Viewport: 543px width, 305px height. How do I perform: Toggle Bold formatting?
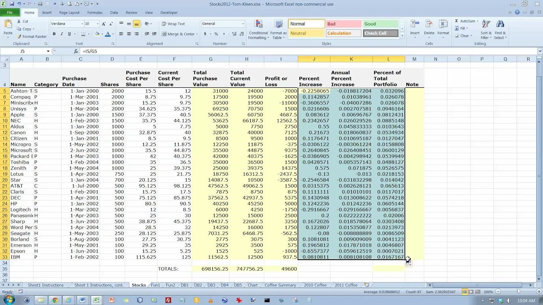click(x=54, y=34)
